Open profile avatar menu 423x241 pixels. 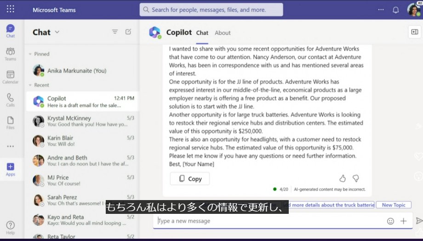coord(413,10)
